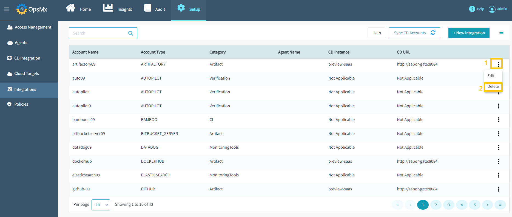Select the artifactory09 account name
512x217 pixels.
coord(84,64)
